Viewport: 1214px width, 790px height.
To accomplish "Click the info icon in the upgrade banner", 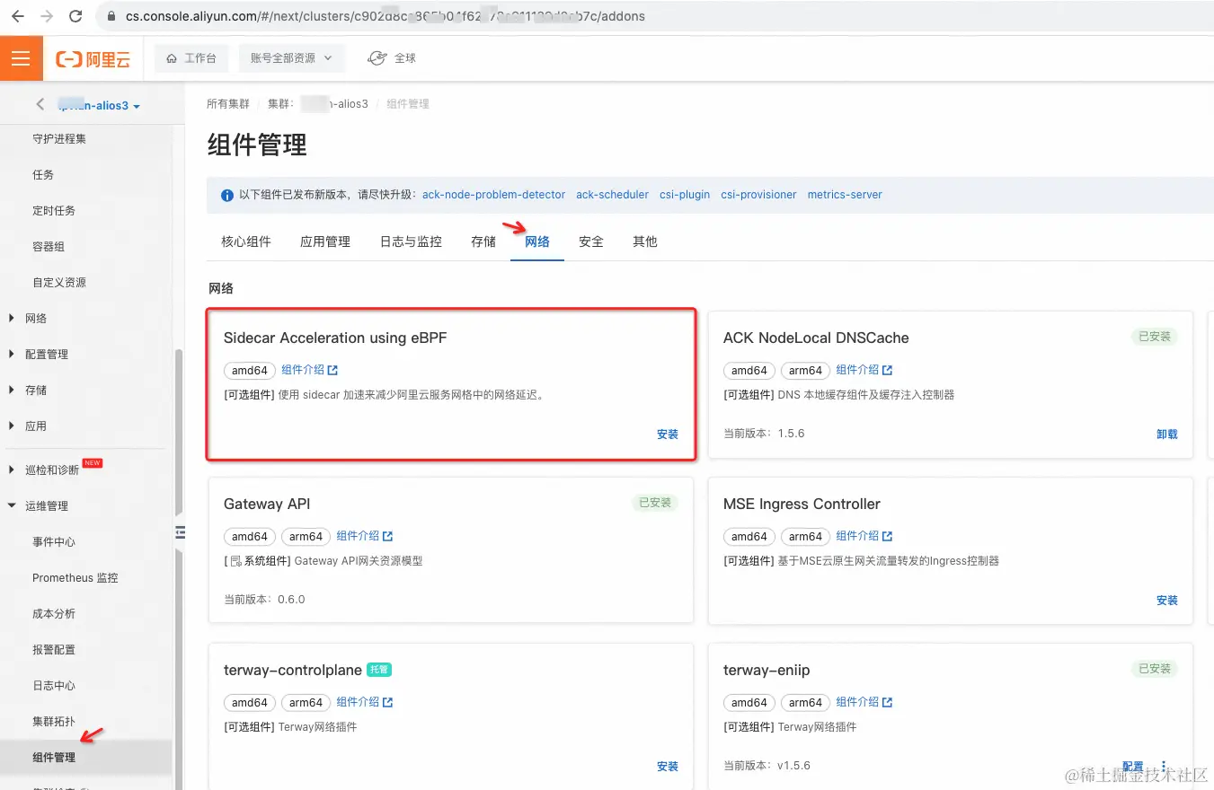I will (227, 195).
